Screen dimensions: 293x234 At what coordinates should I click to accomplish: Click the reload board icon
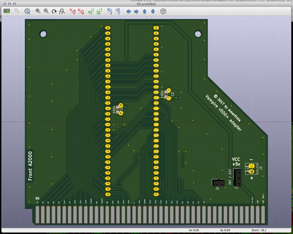pos(7,11)
